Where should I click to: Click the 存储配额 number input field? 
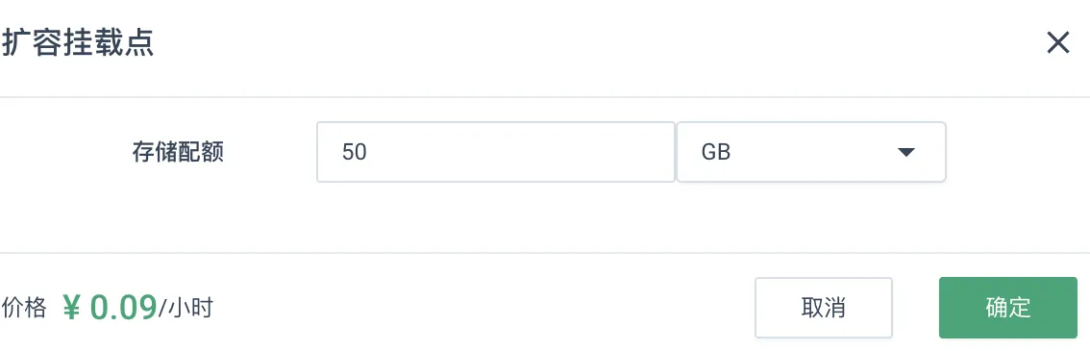tap(496, 152)
